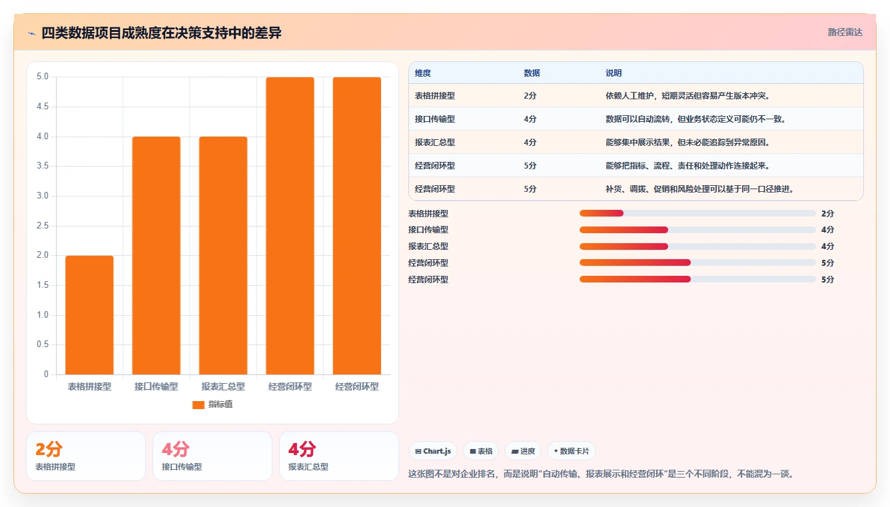The image size is (890, 507).
Task: Click the lightning icon beside the dashboard title
Action: point(32,33)
